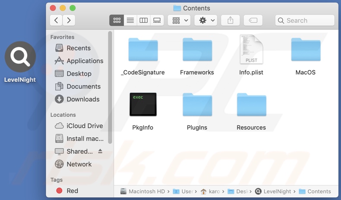The height and width of the screenshot is (200, 341).
Task: Close the Finder window with red button
Action: [x=53, y=8]
